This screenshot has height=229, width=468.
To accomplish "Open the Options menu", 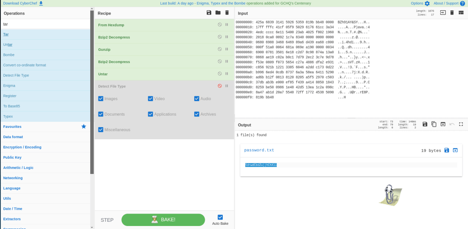I will pyautogui.click(x=420, y=3).
